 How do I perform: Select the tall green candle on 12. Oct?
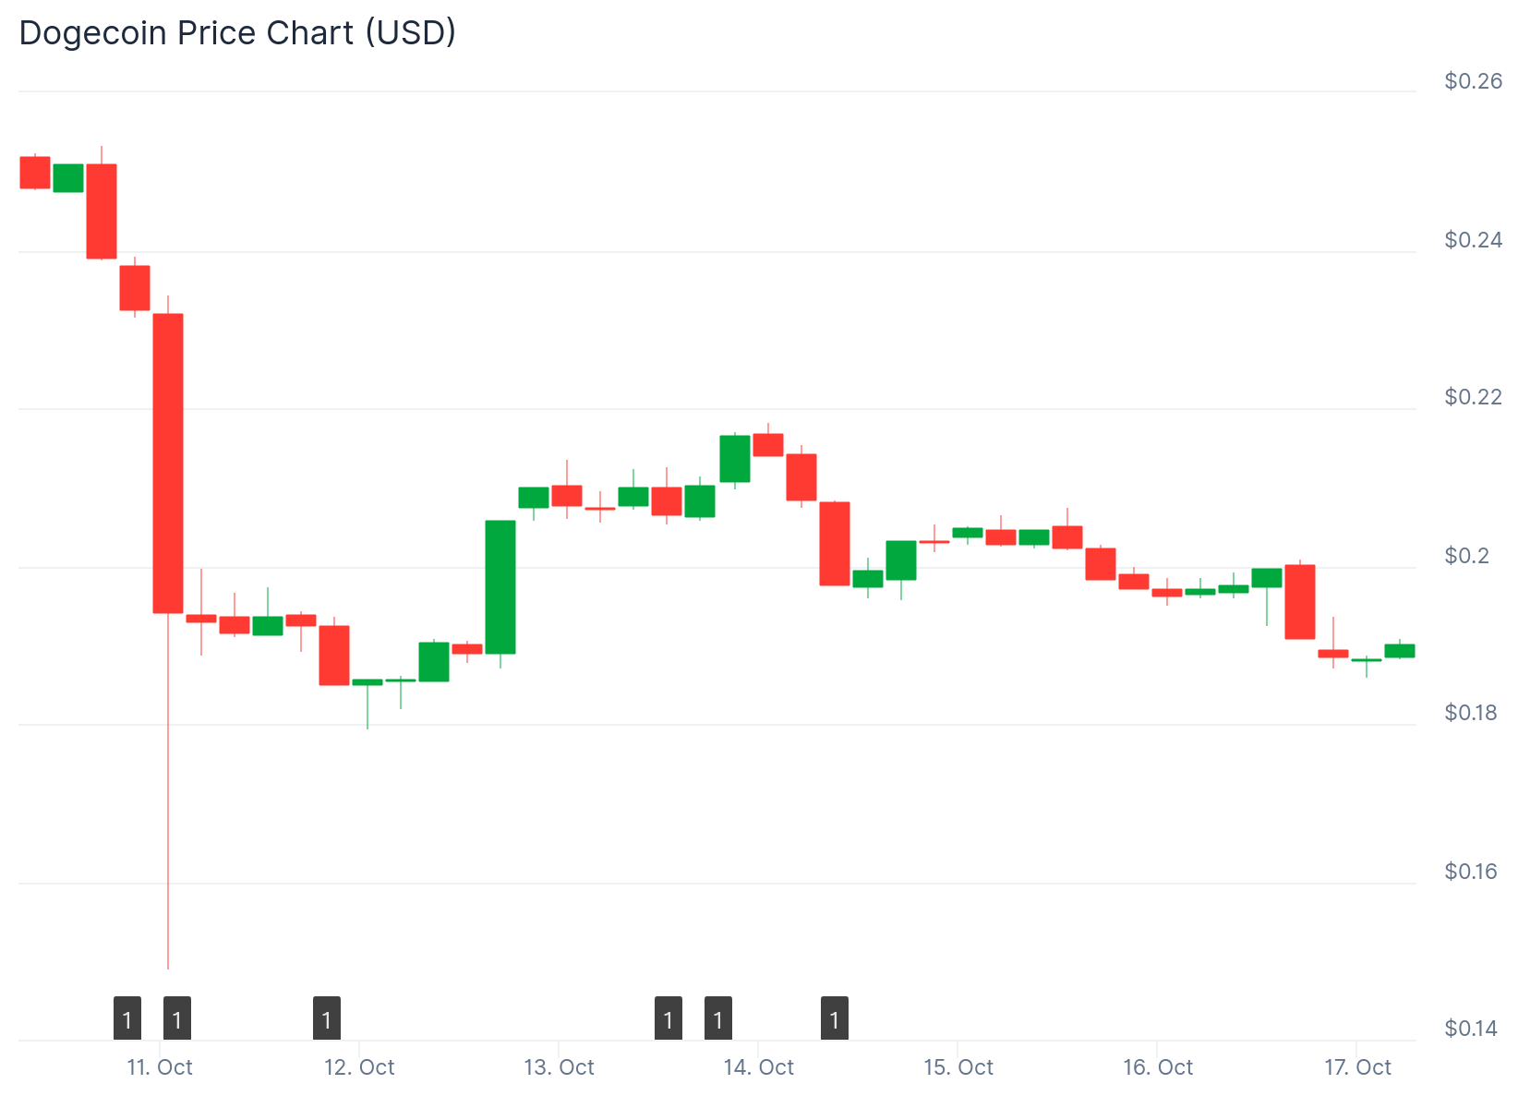(x=500, y=587)
